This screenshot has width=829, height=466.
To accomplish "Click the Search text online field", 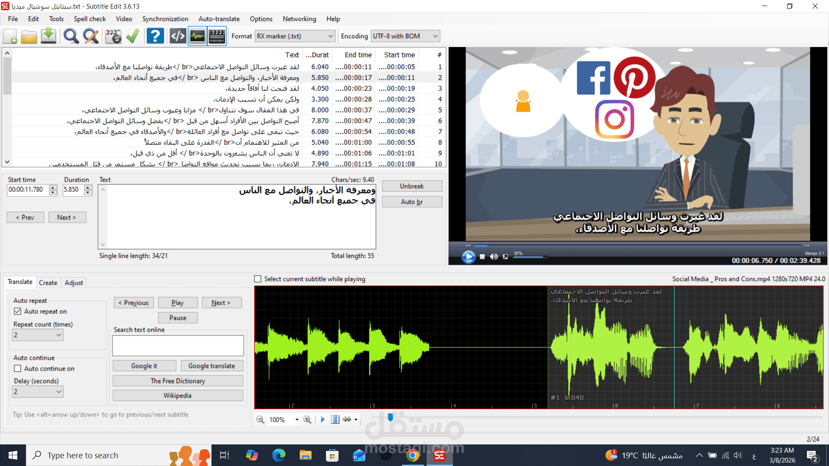I will point(178,346).
